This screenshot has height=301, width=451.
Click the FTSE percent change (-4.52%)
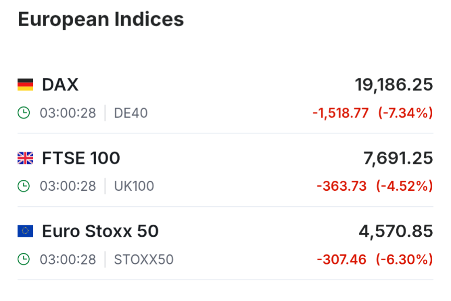(404, 186)
